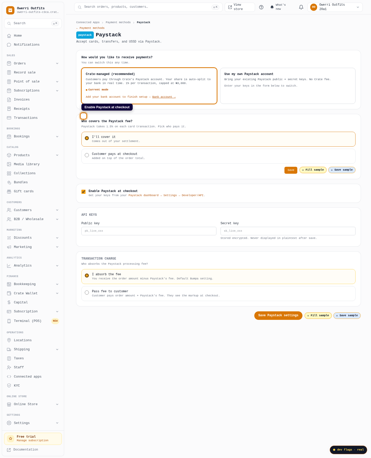This screenshot has height=458, width=371.
Task: Choose the Crate-managed (recommended) card
Action: (149, 86)
